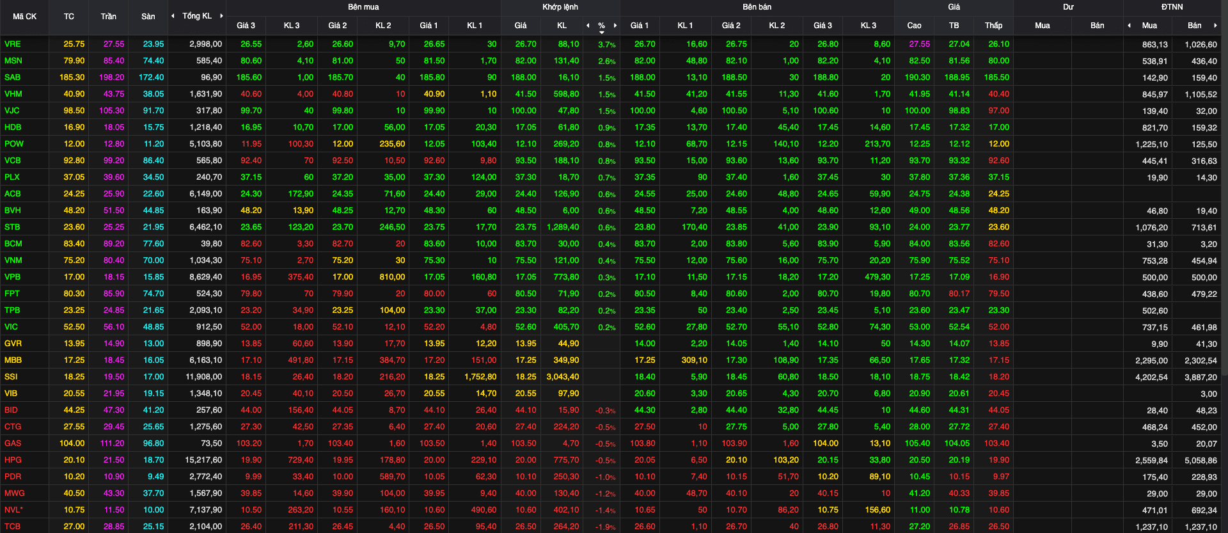The width and height of the screenshot is (1228, 533).
Task: Open the POW stock symbol
Action: point(14,144)
